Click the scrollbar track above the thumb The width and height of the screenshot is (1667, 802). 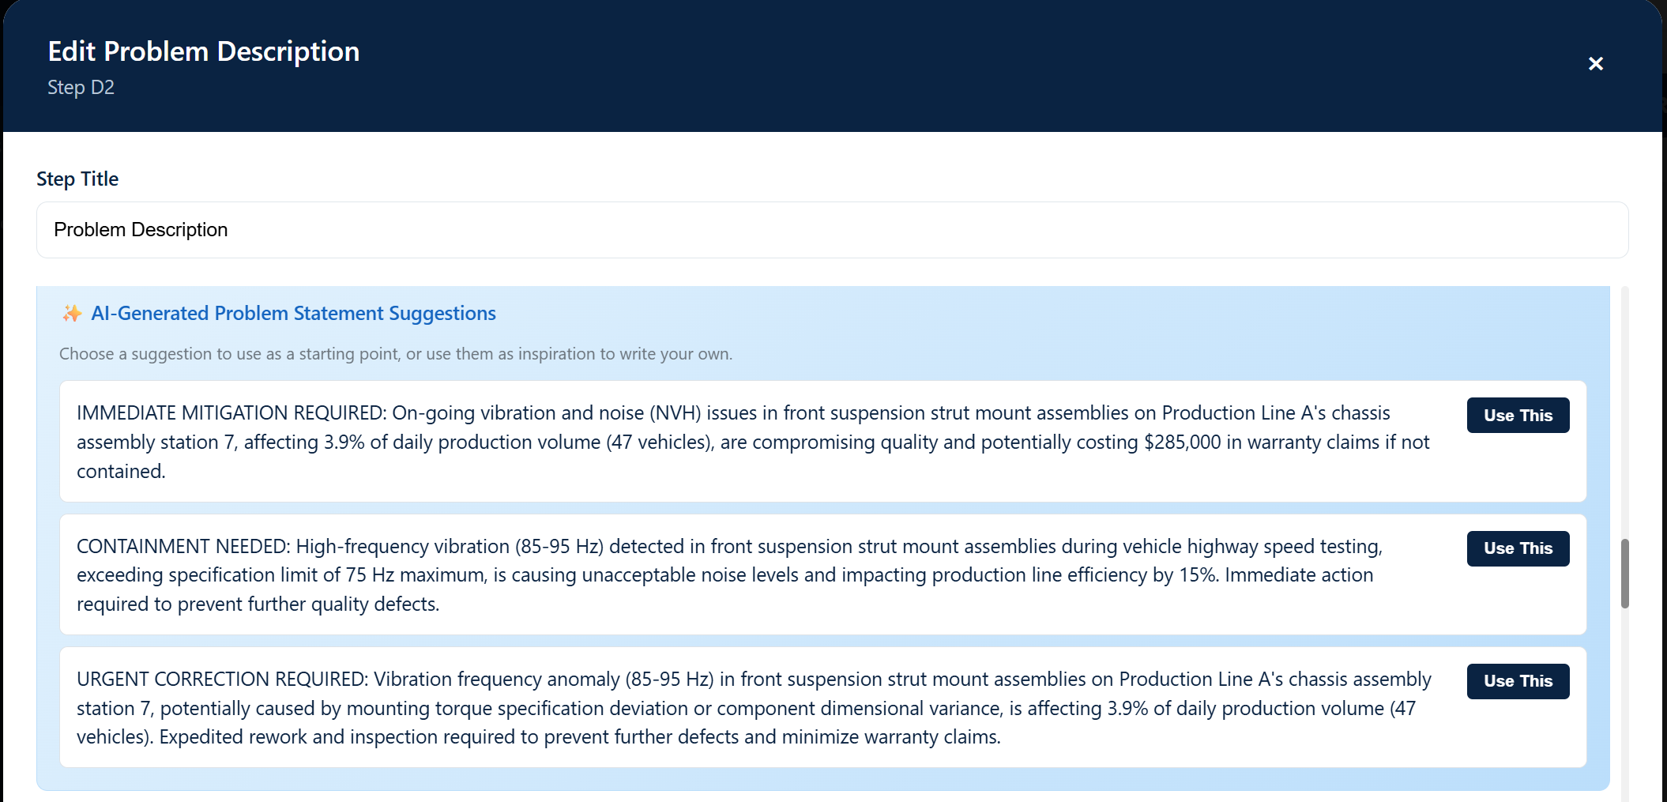[1624, 411]
